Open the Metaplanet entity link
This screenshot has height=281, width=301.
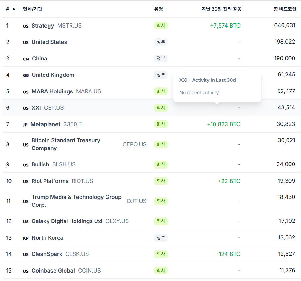pyautogui.click(x=45, y=124)
